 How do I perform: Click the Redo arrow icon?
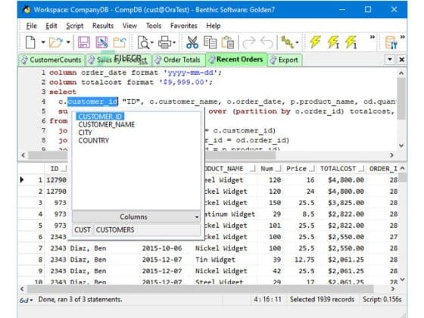click(249, 42)
